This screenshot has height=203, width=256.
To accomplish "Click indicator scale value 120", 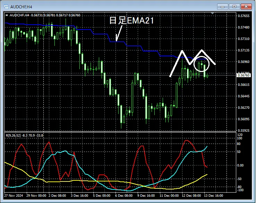I will (x=240, y=135).
